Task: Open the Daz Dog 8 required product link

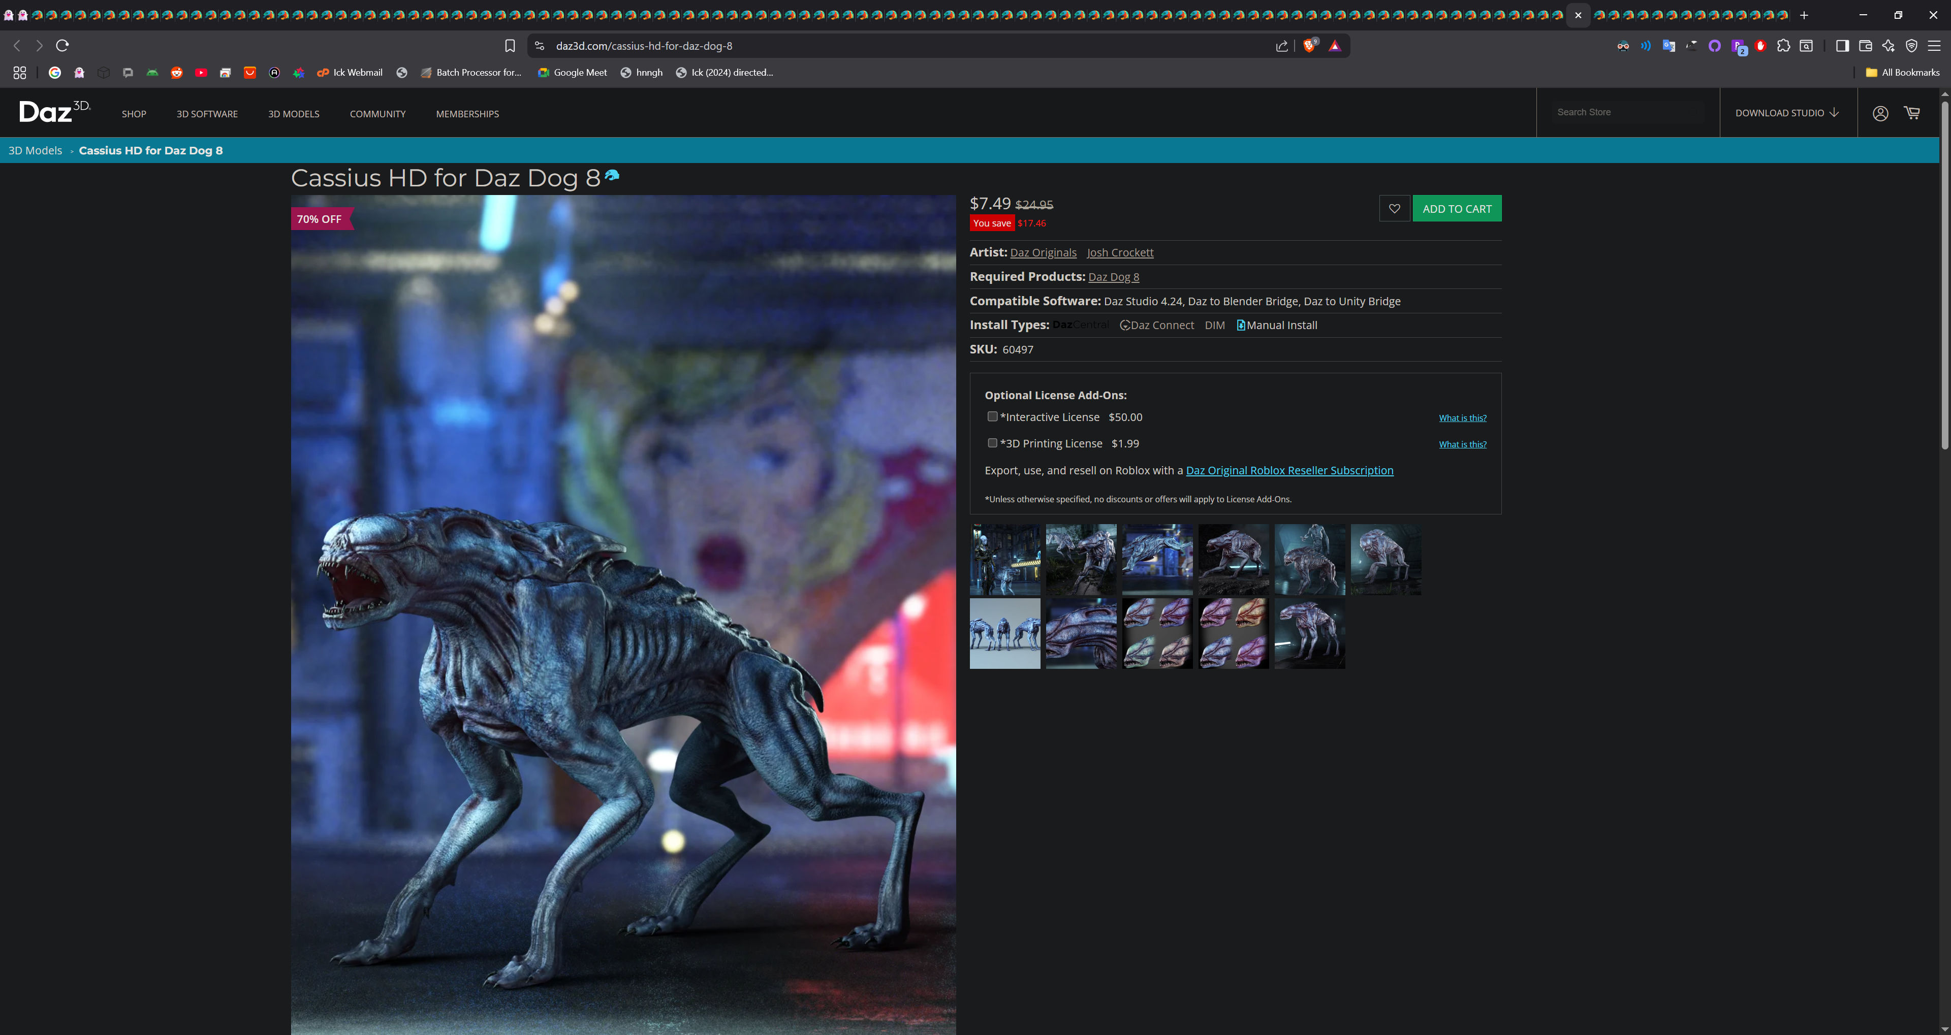Action: click(x=1113, y=277)
